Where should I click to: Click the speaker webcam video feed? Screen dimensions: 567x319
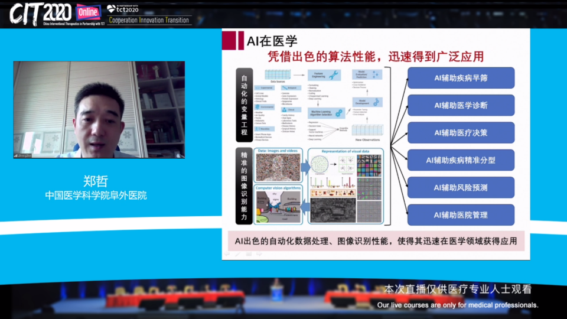pos(99,110)
